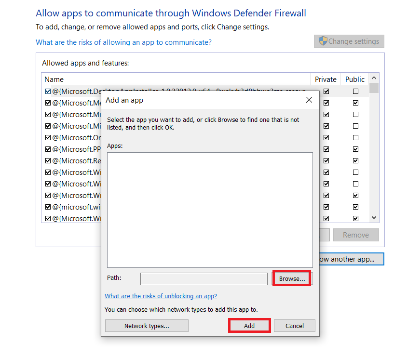Click the apps list vertical scrollbar thumb
The image size is (394, 357).
coord(374,88)
